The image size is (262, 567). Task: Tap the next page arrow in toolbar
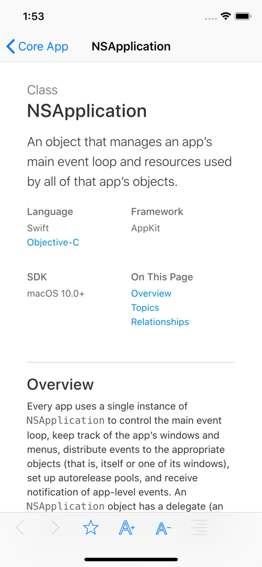(x=55, y=528)
